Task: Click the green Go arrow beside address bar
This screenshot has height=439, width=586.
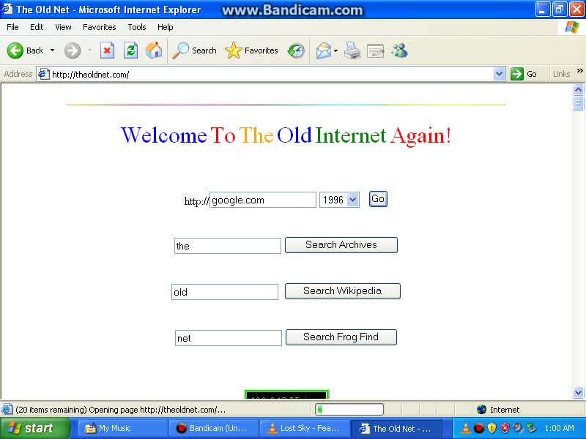Action: pyautogui.click(x=517, y=74)
